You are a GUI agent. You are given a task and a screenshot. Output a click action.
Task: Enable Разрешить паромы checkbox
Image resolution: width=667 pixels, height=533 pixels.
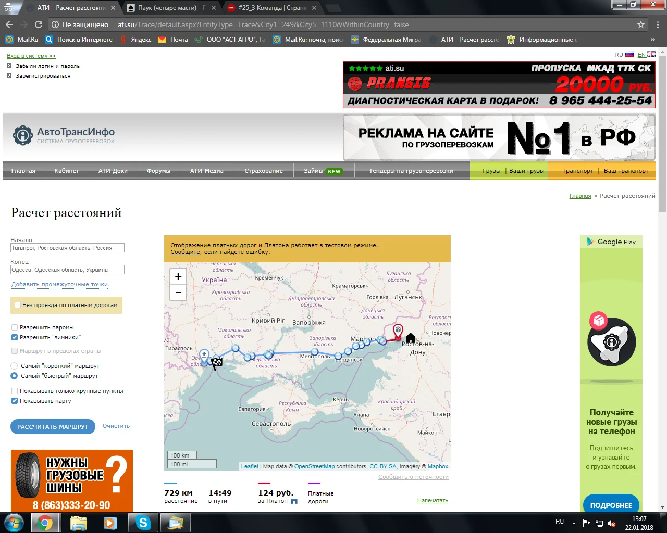pos(15,327)
